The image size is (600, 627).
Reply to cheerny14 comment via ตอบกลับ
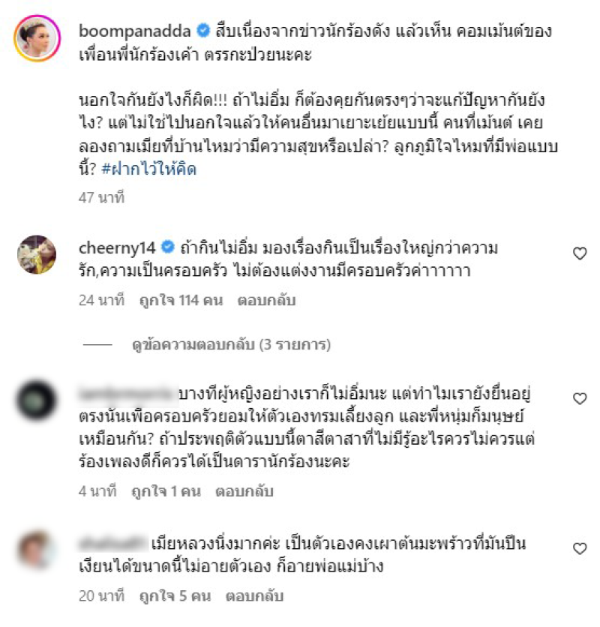click(266, 300)
